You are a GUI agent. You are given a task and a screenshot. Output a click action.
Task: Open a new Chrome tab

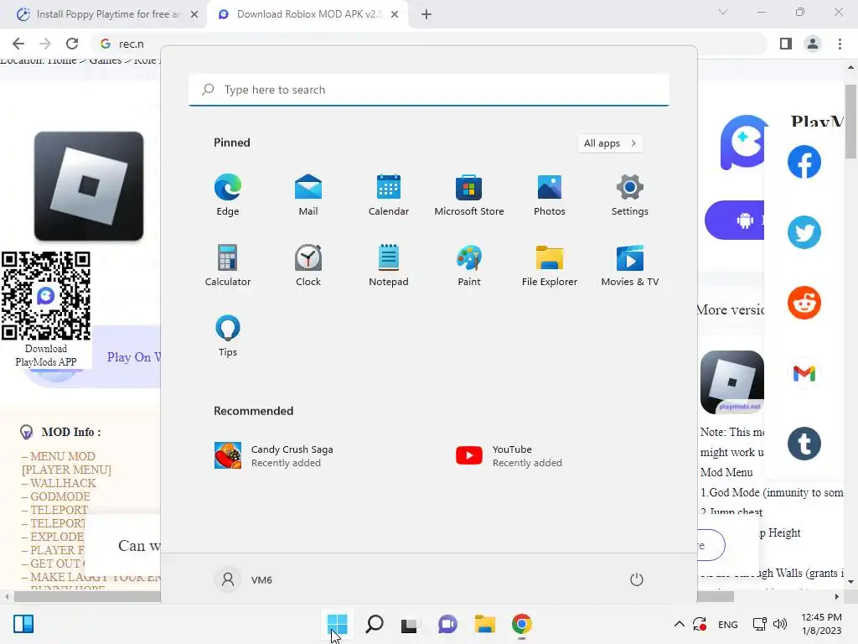426,14
